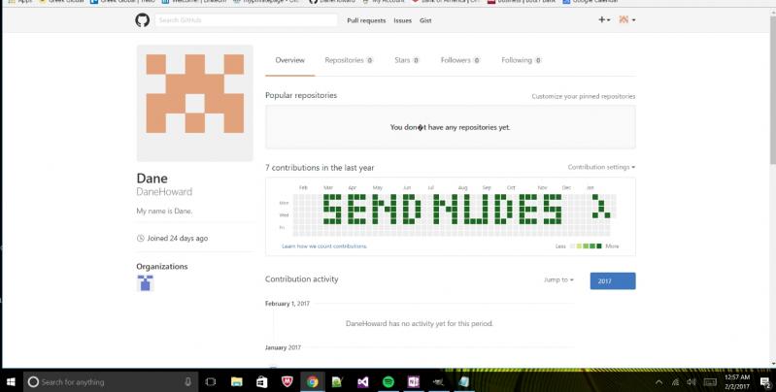
Task: Expand the Contribution settings dropdown
Action: (x=601, y=167)
